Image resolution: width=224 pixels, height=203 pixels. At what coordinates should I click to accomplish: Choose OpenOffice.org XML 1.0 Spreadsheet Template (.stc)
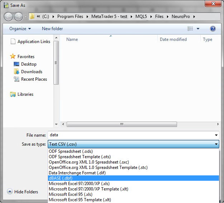133,167
